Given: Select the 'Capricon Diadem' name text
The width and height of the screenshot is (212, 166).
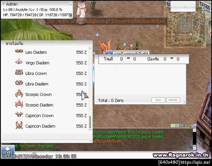Looking at the screenshot, I should [x=40, y=126].
